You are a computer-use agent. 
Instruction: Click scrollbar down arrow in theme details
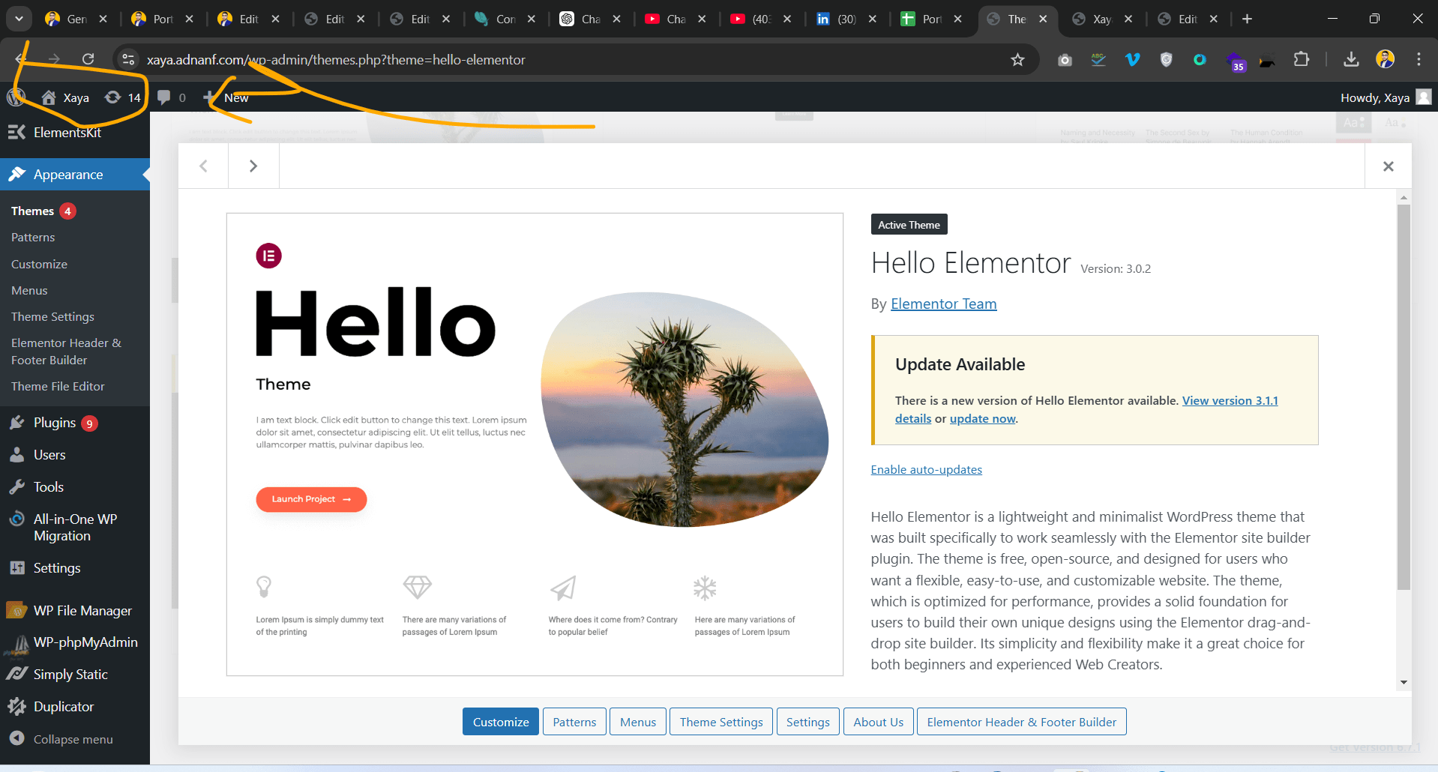coord(1404,682)
